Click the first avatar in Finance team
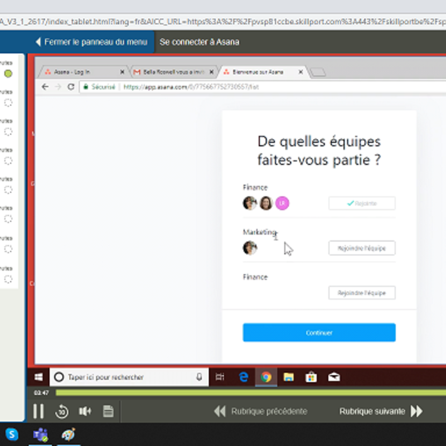 tap(250, 203)
